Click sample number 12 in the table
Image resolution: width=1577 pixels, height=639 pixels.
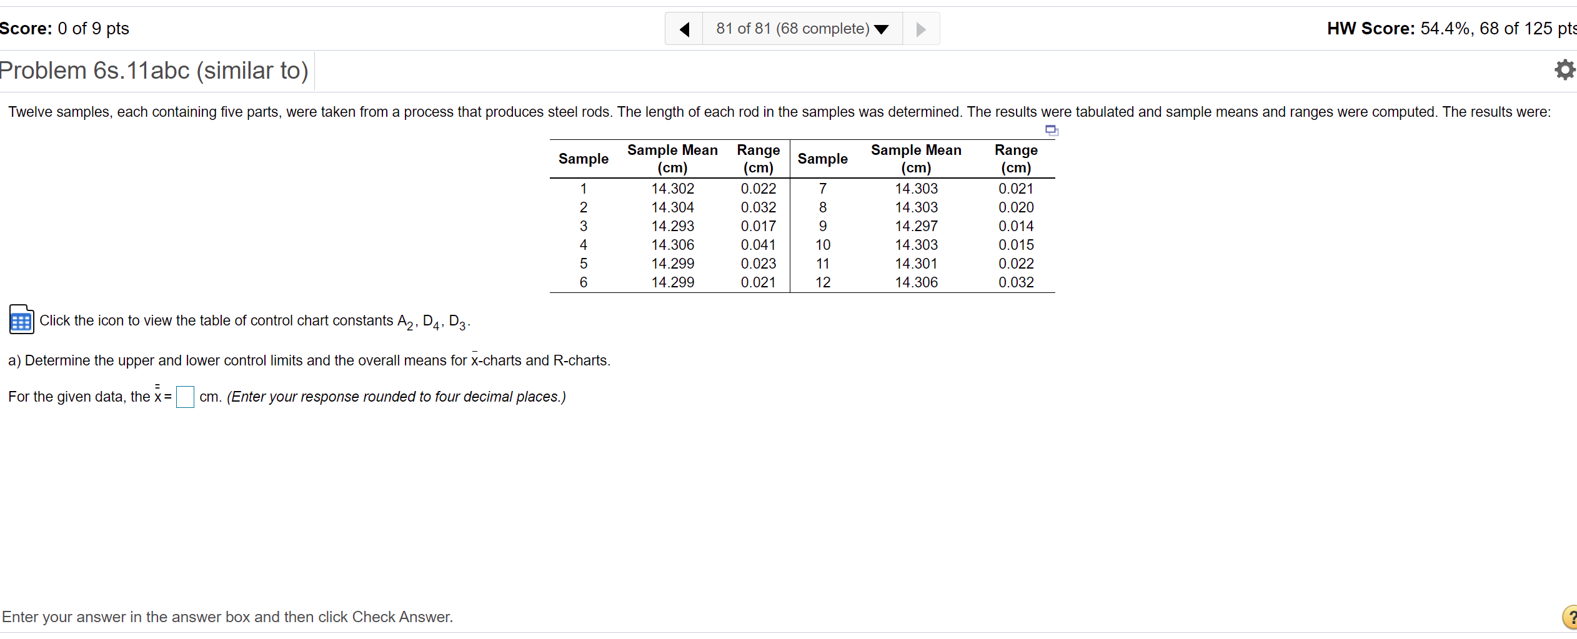pyautogui.click(x=823, y=282)
